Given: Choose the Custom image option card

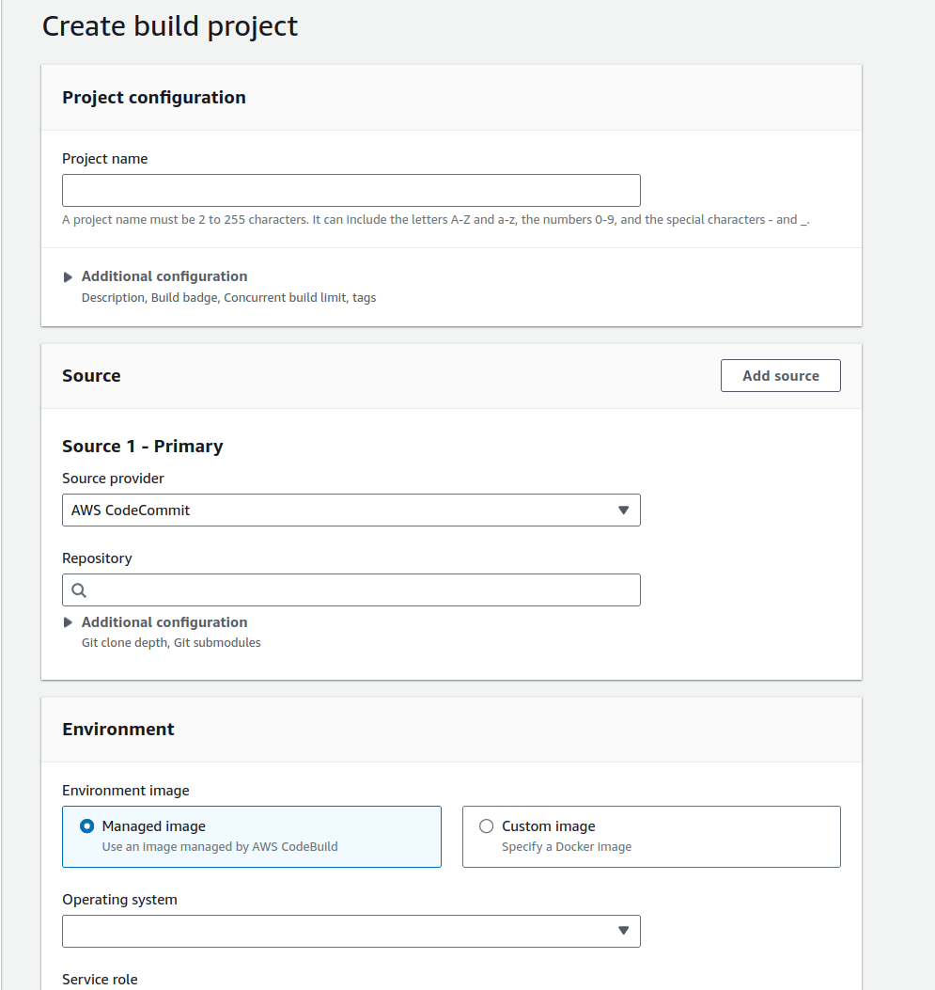Looking at the screenshot, I should 651,837.
